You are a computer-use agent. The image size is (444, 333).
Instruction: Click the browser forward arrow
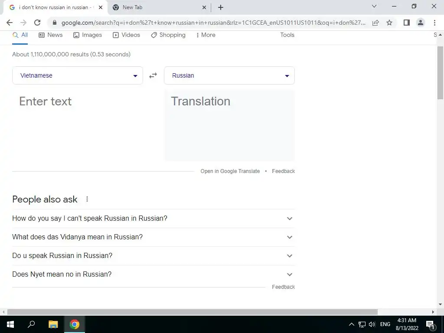point(23,23)
